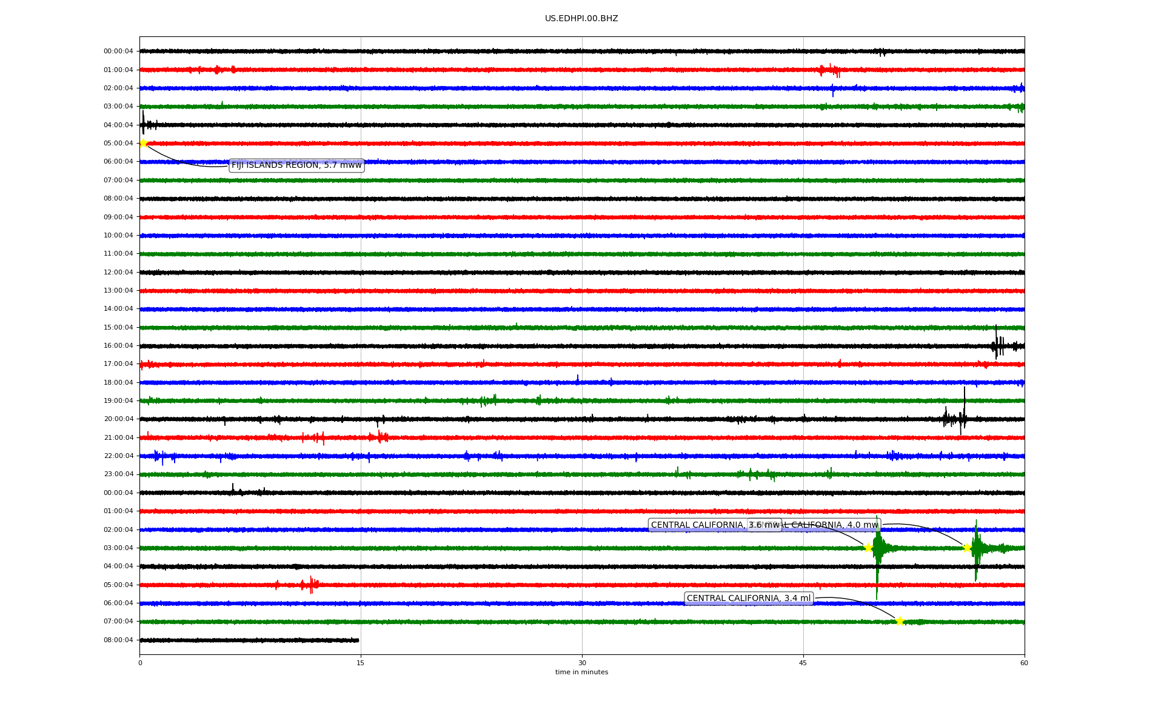Click the Central California 4.0 star marker
This screenshot has height=727, width=1164.
click(967, 548)
